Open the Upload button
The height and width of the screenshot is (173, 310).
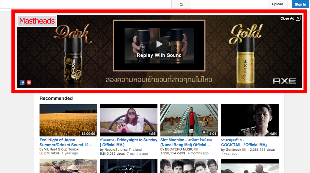point(278,4)
